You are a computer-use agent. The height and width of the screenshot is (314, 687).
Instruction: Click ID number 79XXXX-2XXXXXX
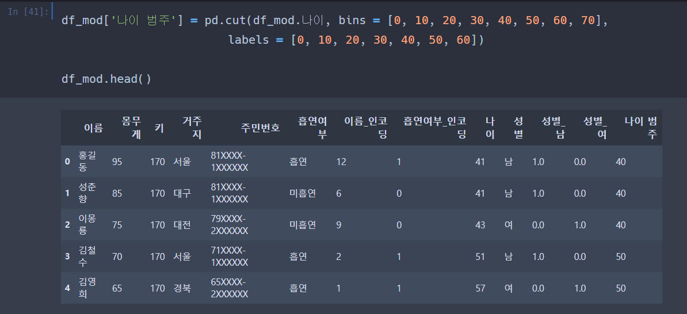[230, 225]
